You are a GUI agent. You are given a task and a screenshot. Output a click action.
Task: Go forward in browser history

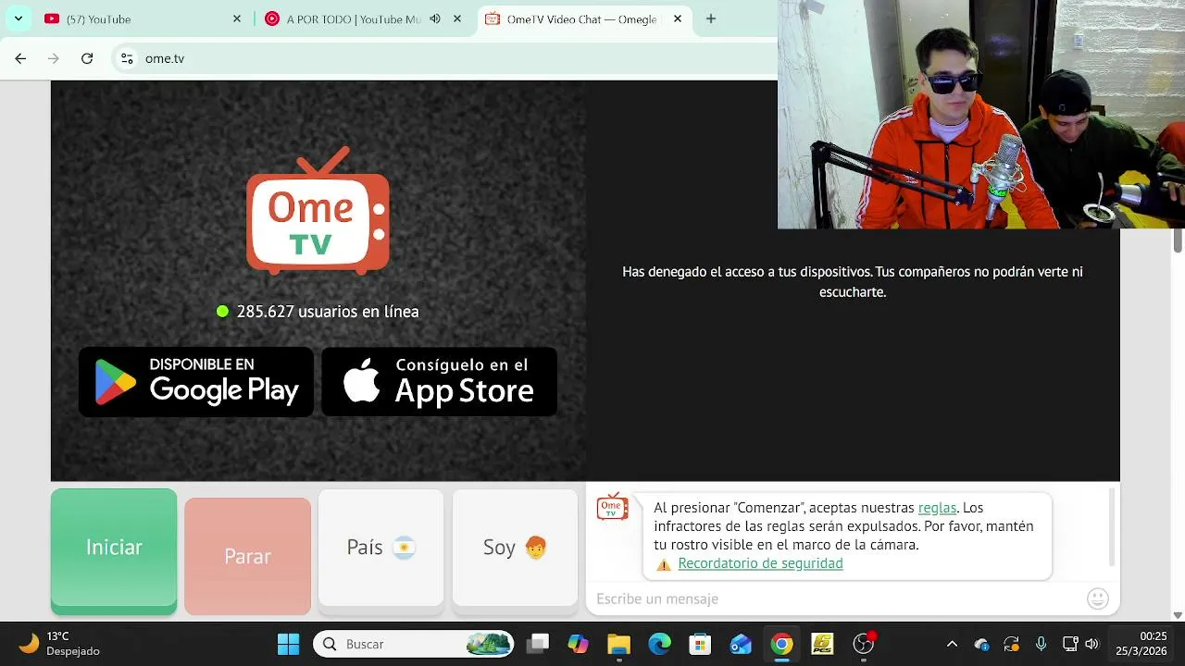point(54,58)
